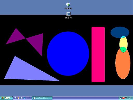This screenshot has width=139, height=100.
Task: Switch to the Battlefield-1942.net taskbar window
Action: tap(42, 98)
